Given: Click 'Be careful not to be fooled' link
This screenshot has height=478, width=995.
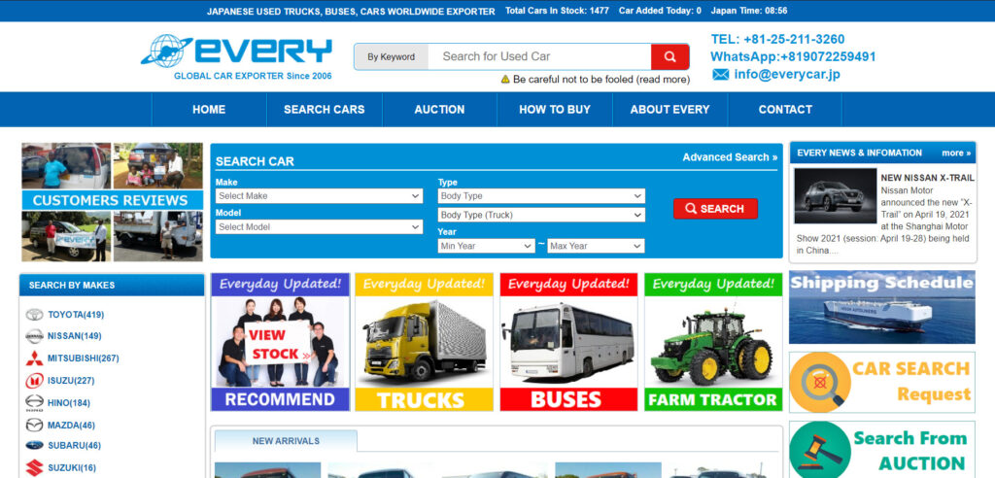Looking at the screenshot, I should pyautogui.click(x=600, y=80).
